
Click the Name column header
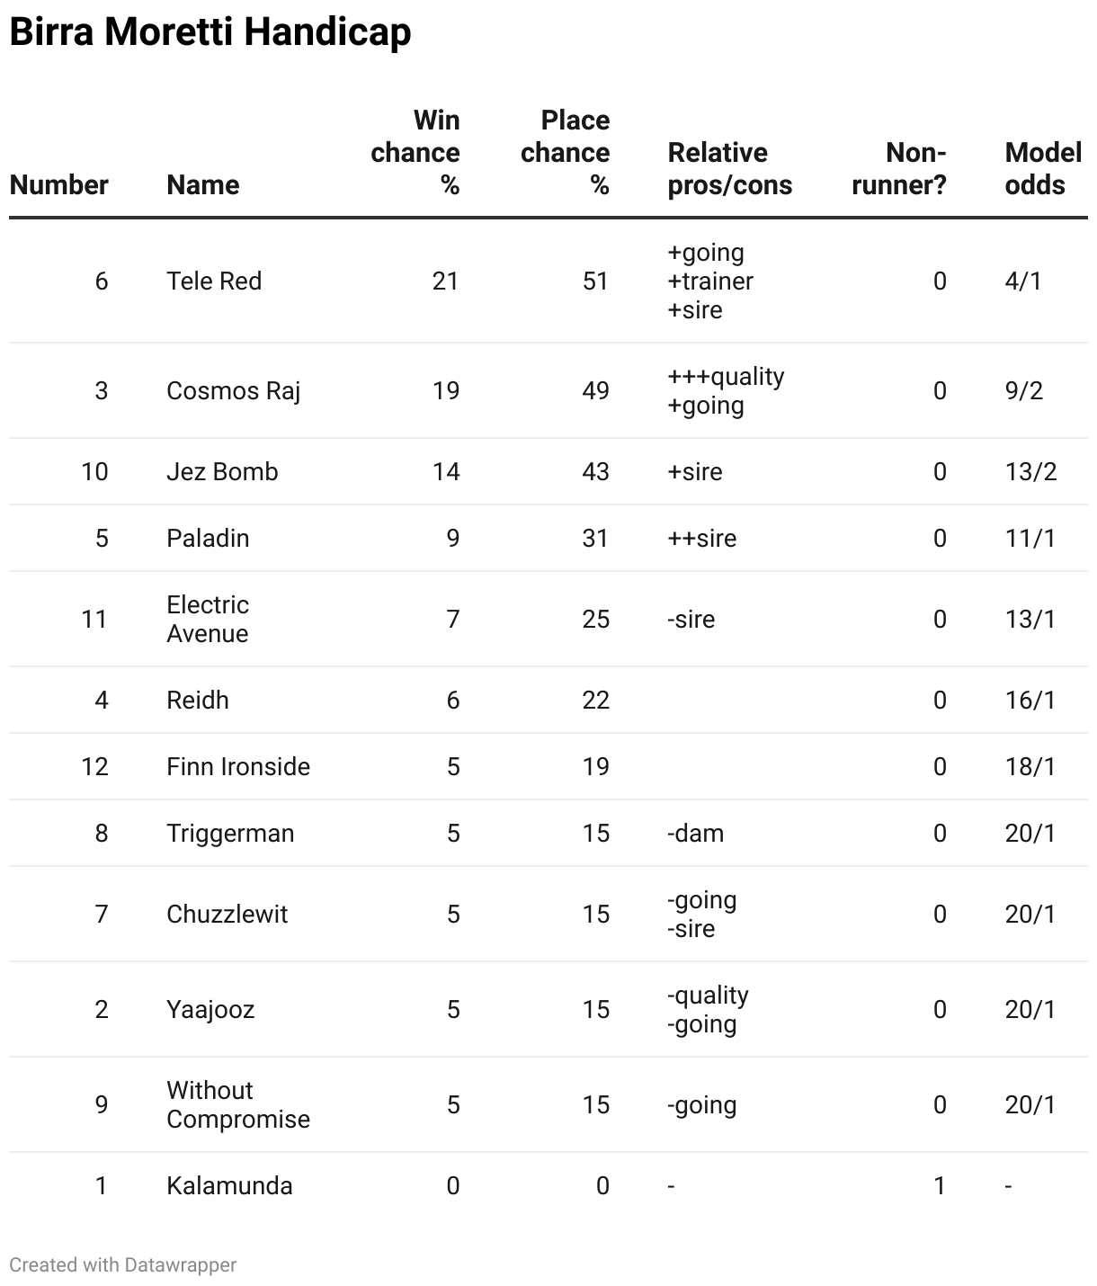tap(203, 184)
